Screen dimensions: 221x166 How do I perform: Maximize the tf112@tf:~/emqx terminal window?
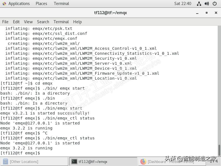point(206,13)
